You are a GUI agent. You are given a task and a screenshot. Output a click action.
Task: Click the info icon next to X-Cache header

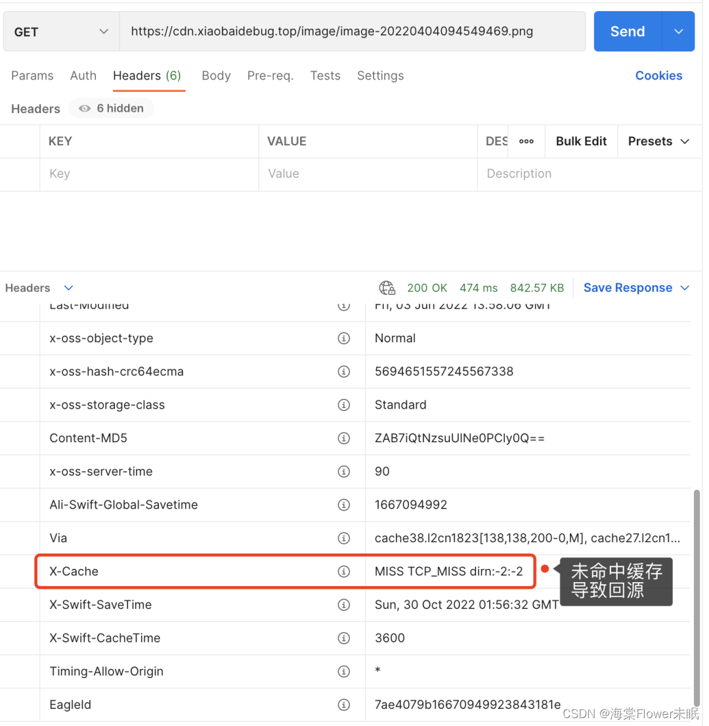(344, 571)
